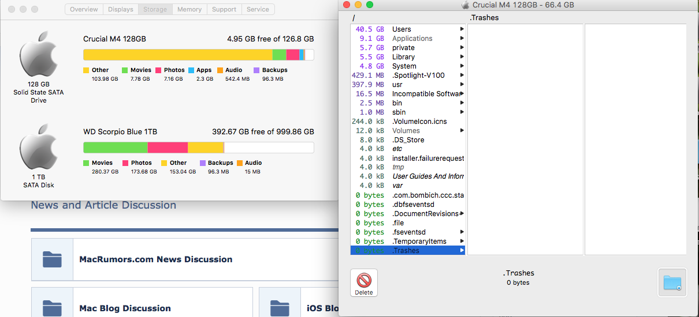Select the Incompatible Software row

tap(408, 93)
